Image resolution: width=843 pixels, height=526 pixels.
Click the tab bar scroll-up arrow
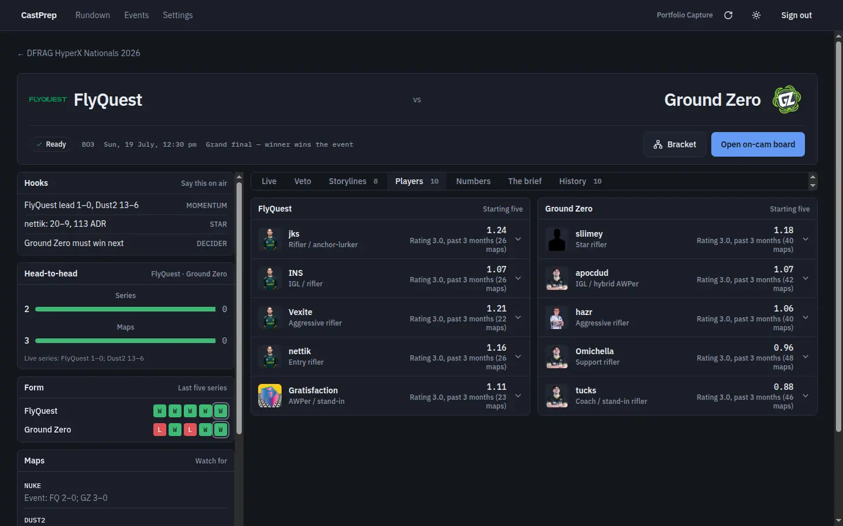point(813,177)
